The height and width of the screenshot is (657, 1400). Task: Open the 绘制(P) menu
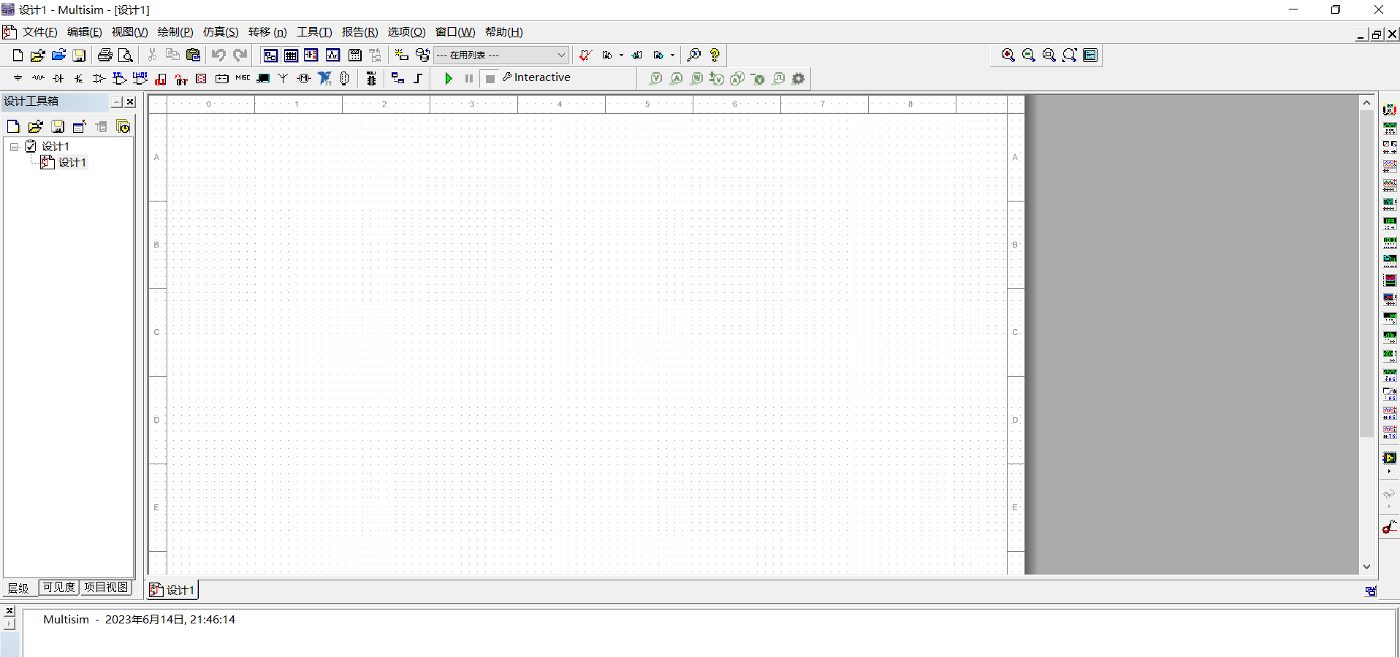pos(175,32)
